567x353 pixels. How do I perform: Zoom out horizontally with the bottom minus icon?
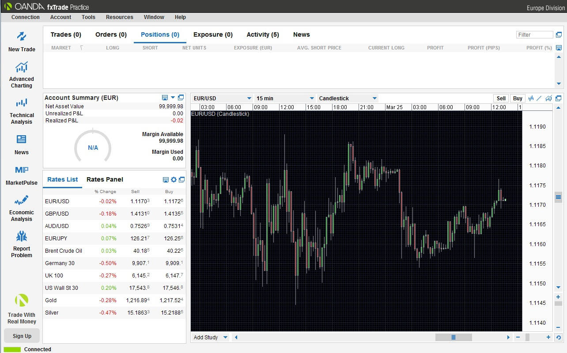pos(518,338)
